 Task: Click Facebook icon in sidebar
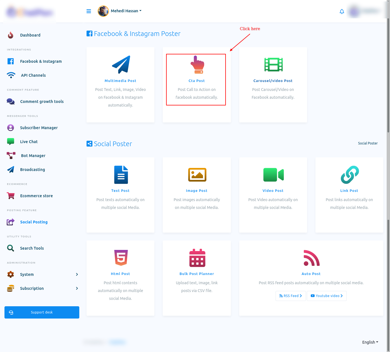click(x=11, y=61)
